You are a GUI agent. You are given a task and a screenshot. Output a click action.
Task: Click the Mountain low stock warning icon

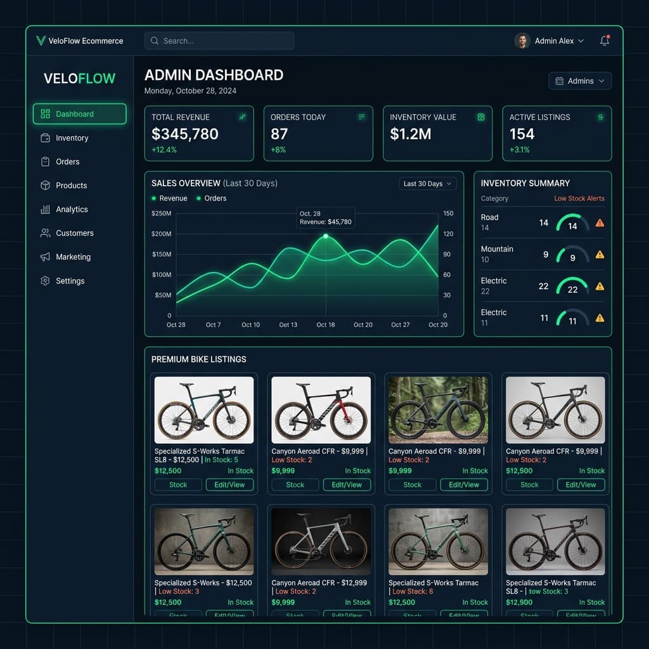[600, 255]
